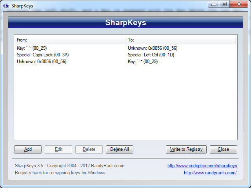Minimize the SharpKeys window
The width and height of the screenshot is (251, 188).
click(x=213, y=4)
